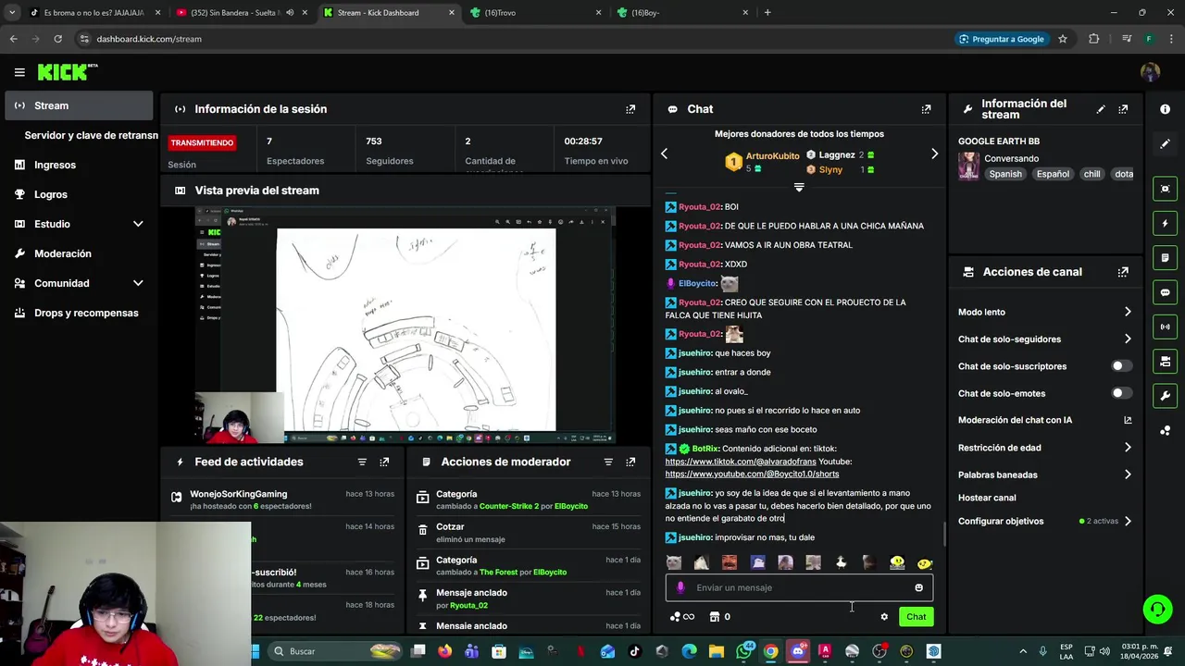This screenshot has height=666, width=1185.
Task: Click the microphone icon in the chat input
Action: tap(680, 587)
